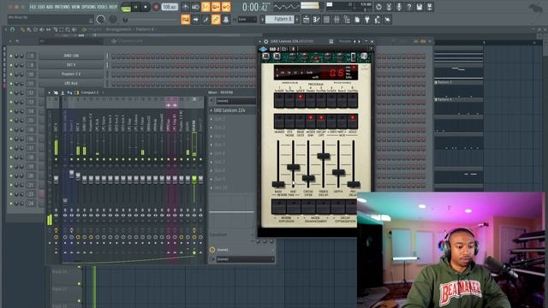This screenshot has height=308, width=548.
Task: Mute the JUNO-106 channel with its green LED
Action: (x=11, y=56)
